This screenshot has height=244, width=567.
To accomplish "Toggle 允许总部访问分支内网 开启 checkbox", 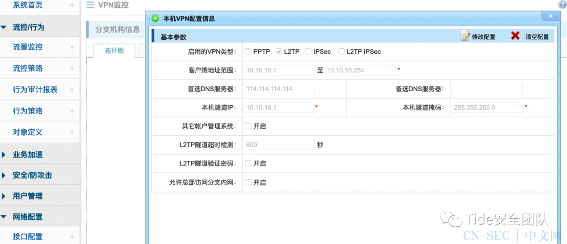I will (x=248, y=182).
